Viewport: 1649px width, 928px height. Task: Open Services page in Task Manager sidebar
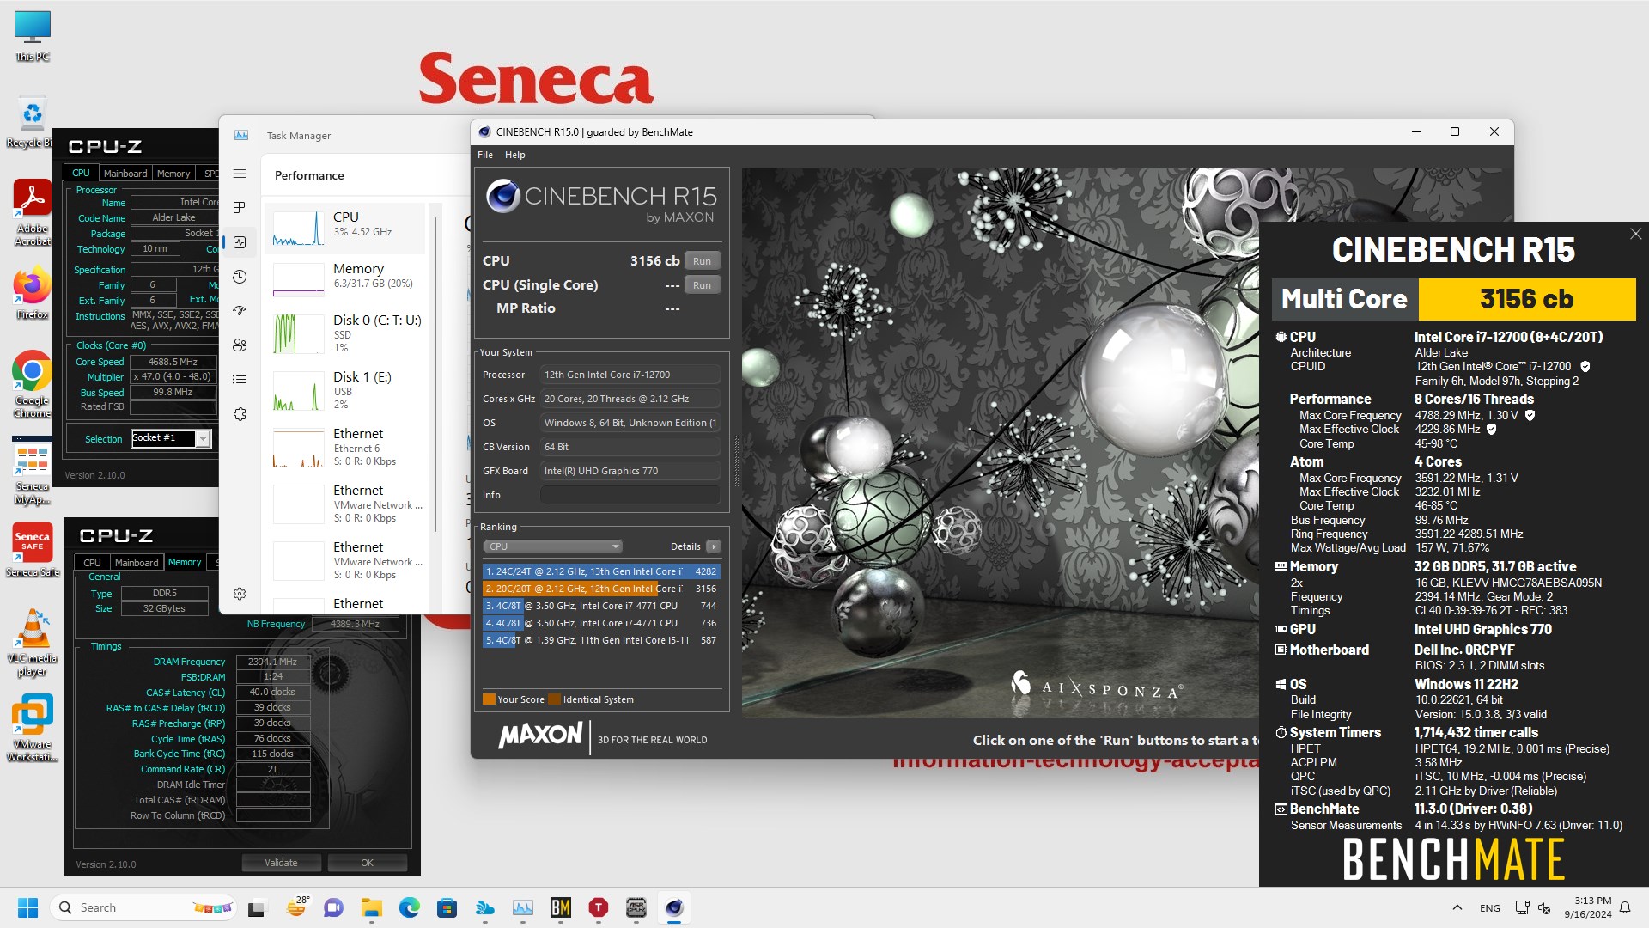pos(240,414)
